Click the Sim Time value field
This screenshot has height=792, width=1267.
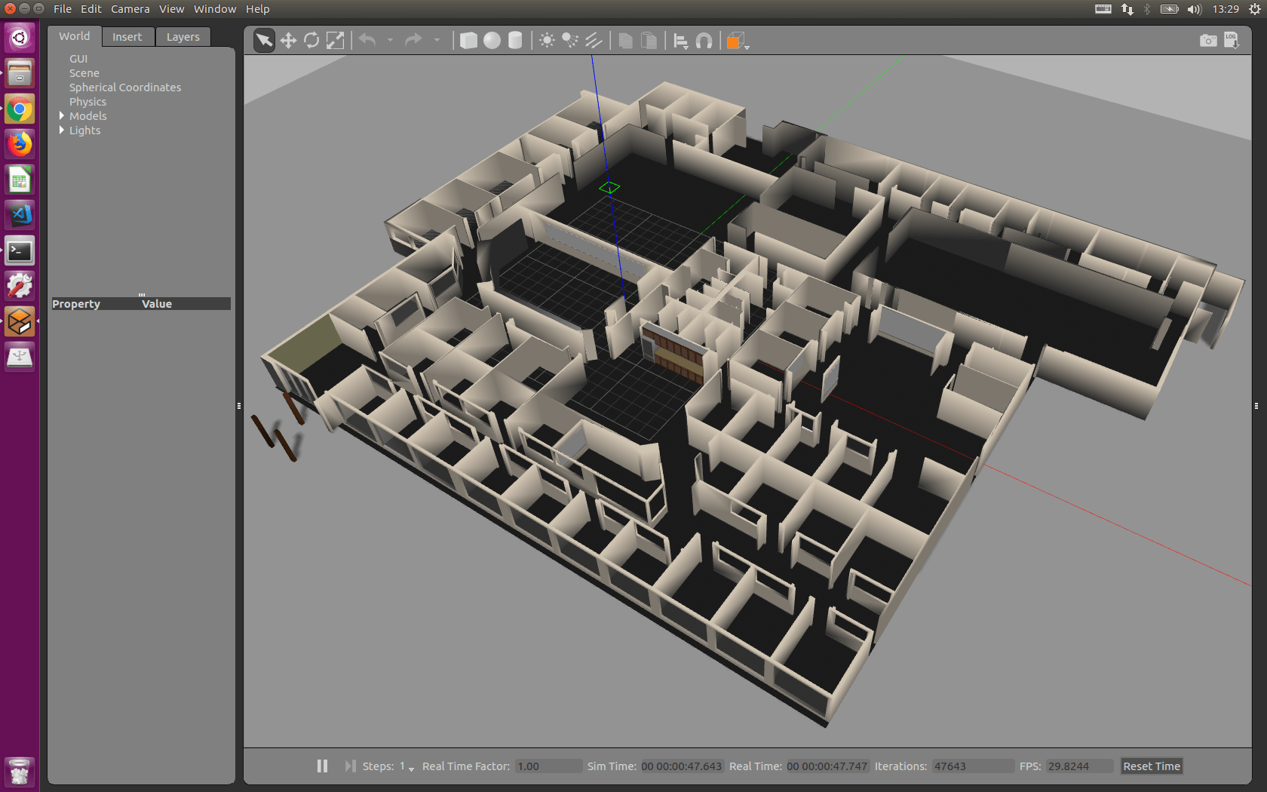682,766
